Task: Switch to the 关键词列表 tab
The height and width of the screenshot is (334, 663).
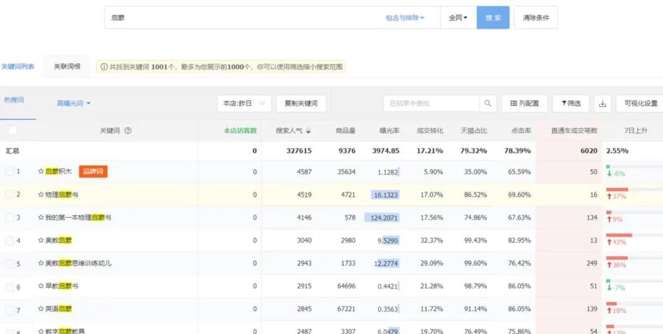Action: [x=18, y=67]
